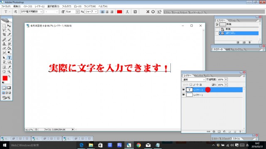Open the font family dropdown
The image size is (266, 149).
tap(41, 12)
